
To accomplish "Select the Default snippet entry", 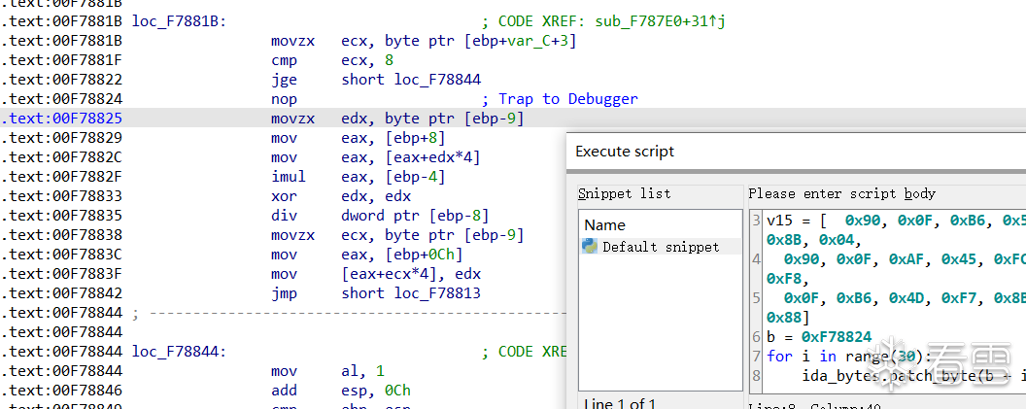I will [661, 247].
